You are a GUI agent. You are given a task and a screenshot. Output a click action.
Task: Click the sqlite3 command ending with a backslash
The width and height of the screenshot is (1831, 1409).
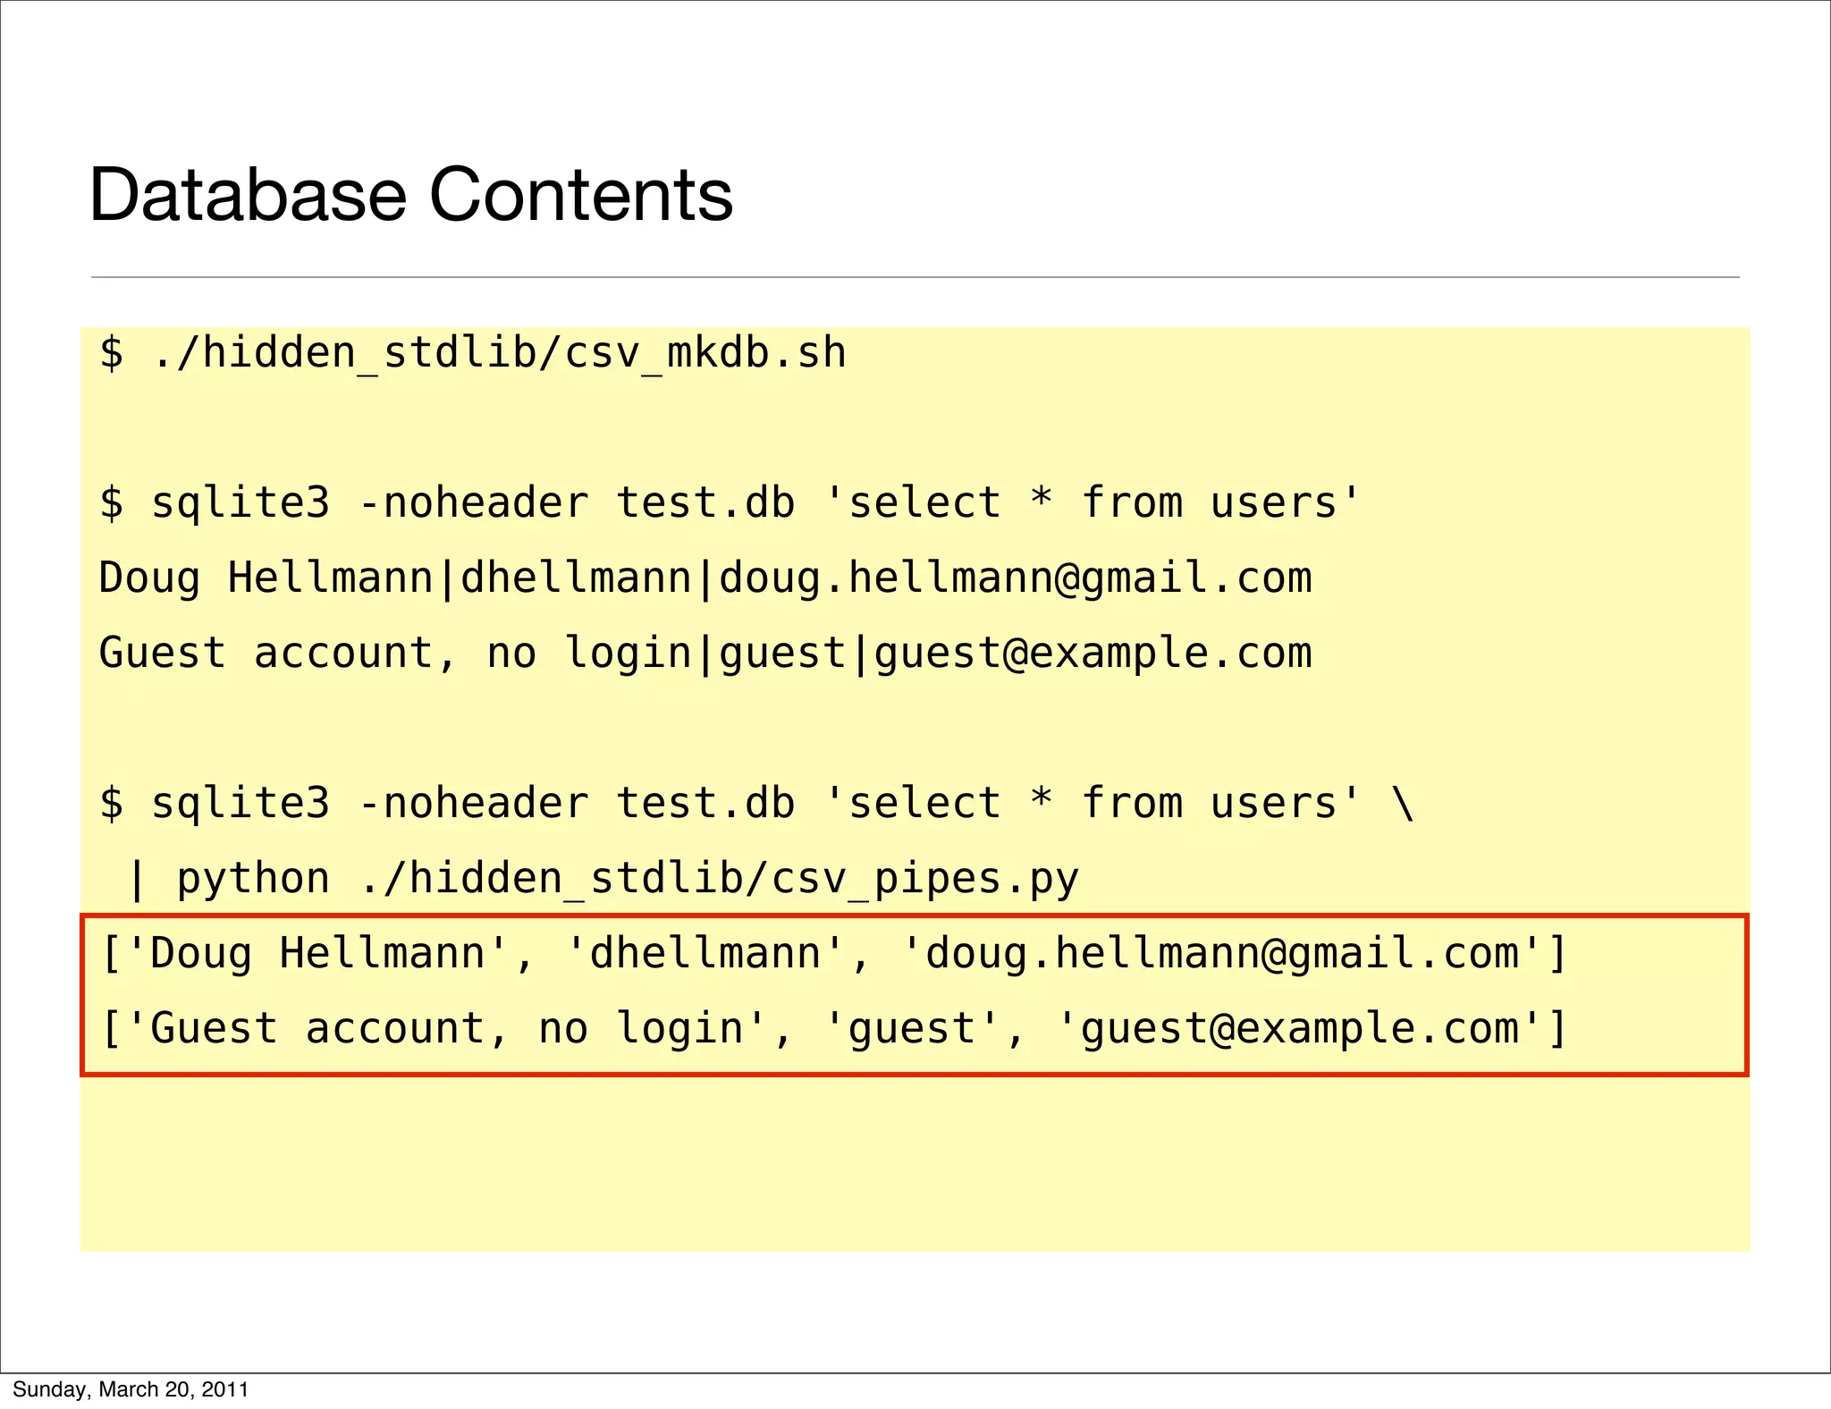click(x=756, y=803)
